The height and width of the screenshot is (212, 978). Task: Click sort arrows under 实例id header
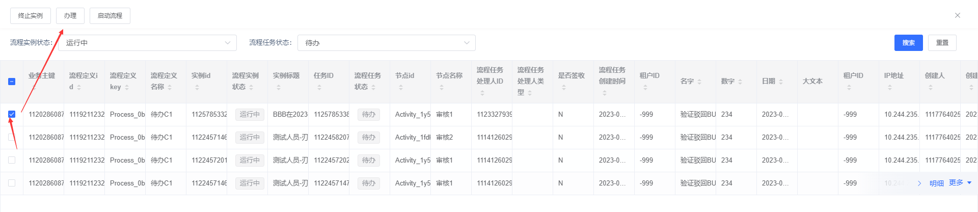point(197,88)
